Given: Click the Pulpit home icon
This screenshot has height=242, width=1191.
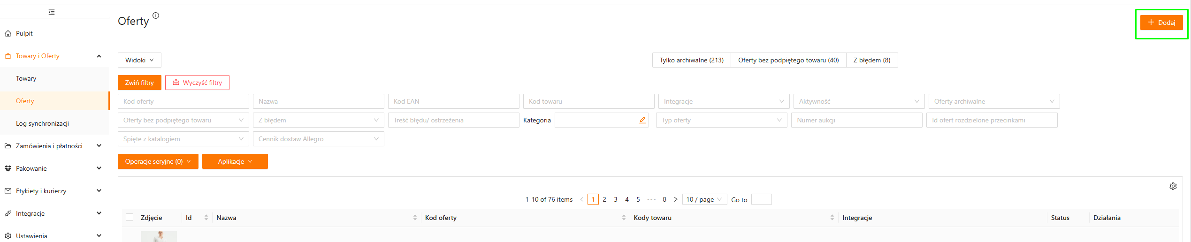Looking at the screenshot, I should point(8,33).
